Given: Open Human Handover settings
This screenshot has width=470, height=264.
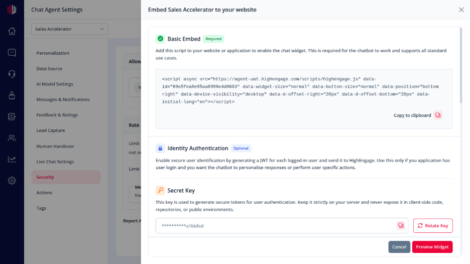Looking at the screenshot, I should (x=55, y=146).
